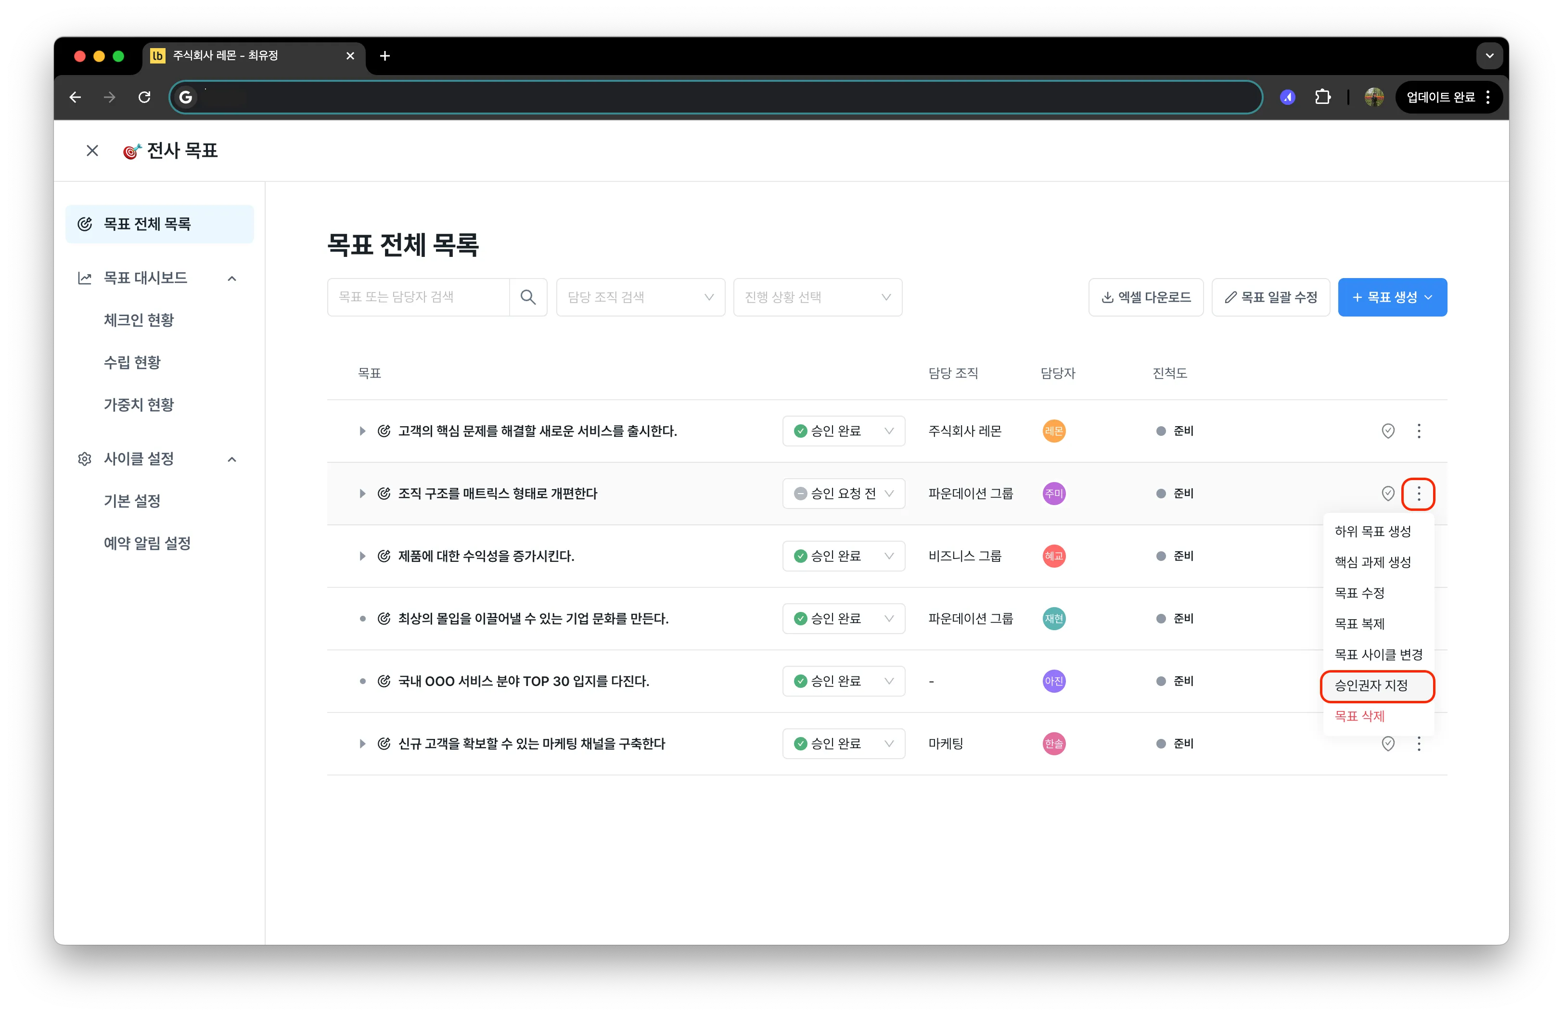Click the 혜교 assignee avatar

[1053, 556]
